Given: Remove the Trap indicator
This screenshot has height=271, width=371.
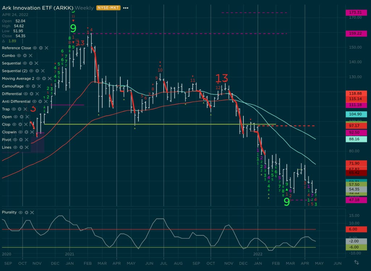Looking at the screenshot, I should [25, 109].
